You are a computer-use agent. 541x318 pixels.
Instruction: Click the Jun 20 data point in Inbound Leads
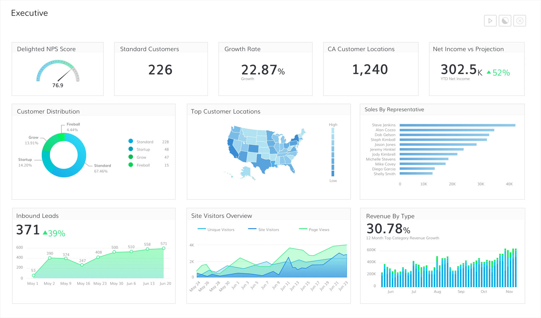coord(164,248)
